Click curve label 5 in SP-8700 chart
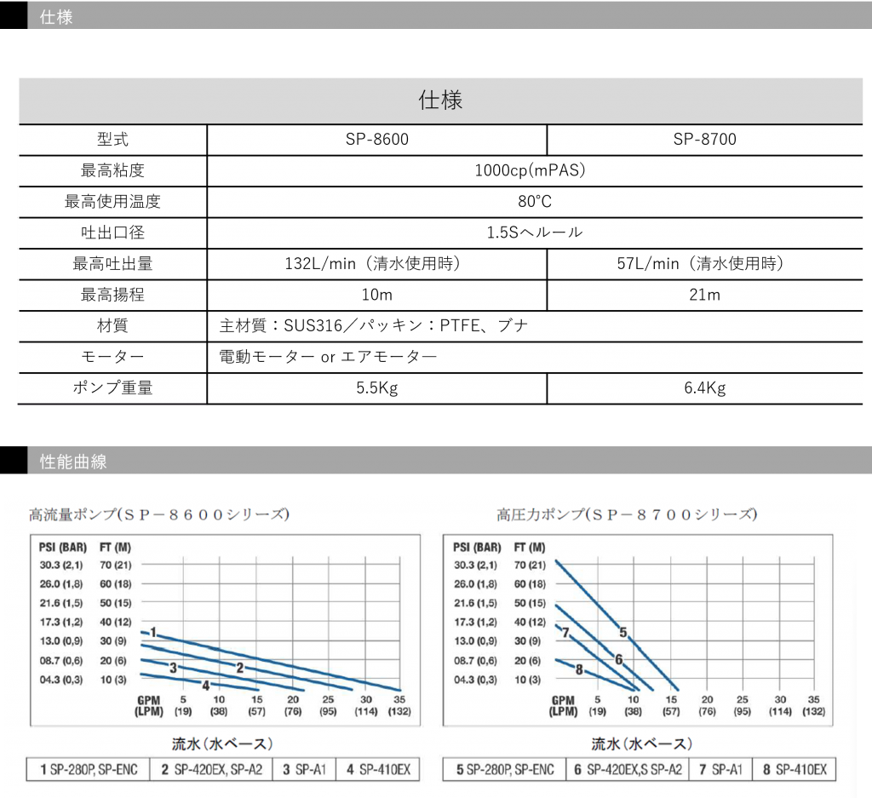 pos(623,633)
